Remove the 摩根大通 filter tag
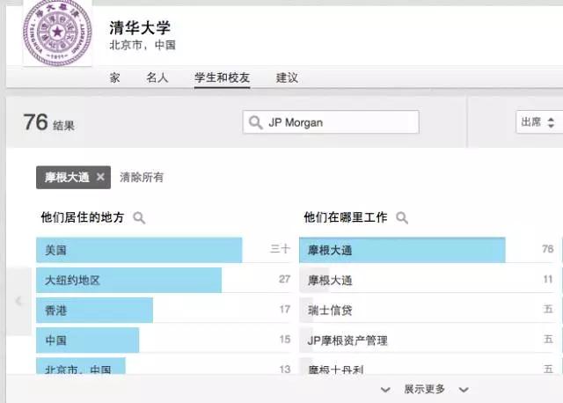 100,177
